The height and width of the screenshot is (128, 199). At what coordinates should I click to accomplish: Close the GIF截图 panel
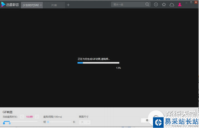196,110
